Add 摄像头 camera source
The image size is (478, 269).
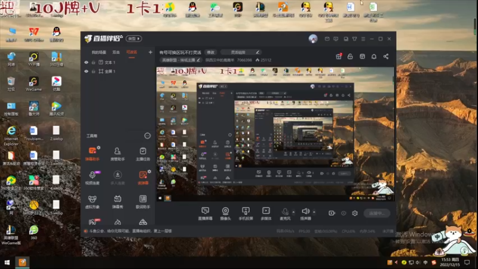(x=225, y=213)
